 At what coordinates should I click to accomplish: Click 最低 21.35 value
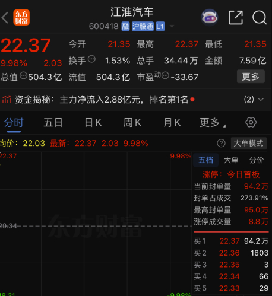pos(255,44)
